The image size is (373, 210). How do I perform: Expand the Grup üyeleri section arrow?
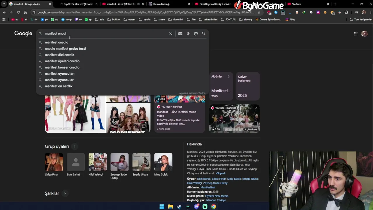point(74,146)
